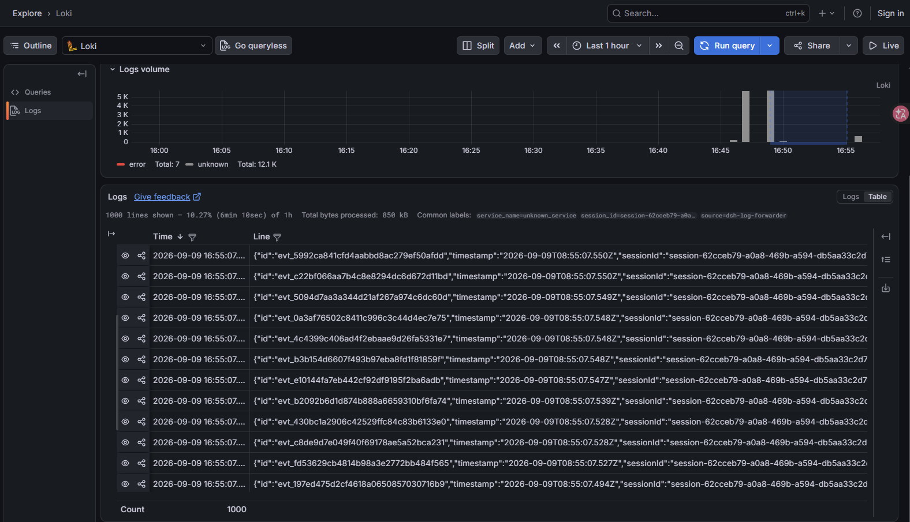
Task: Copy link for evt_197ed475d2 log row
Action: coord(141,484)
